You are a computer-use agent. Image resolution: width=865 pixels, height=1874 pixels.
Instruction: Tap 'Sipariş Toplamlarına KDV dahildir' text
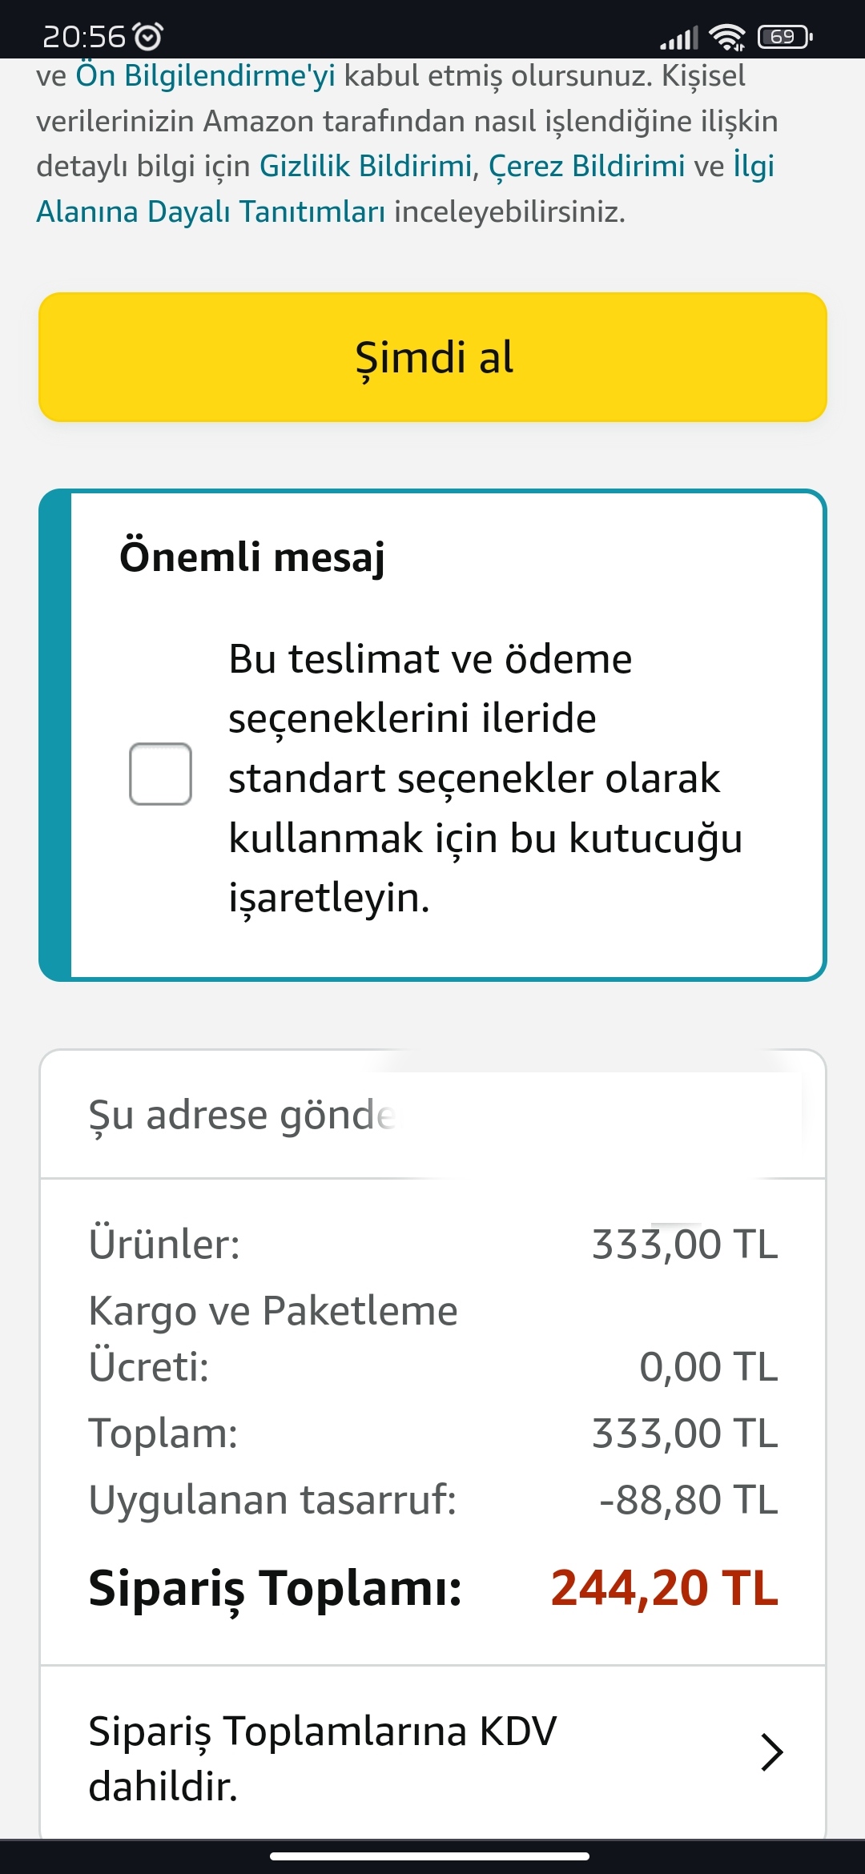coord(322,1757)
